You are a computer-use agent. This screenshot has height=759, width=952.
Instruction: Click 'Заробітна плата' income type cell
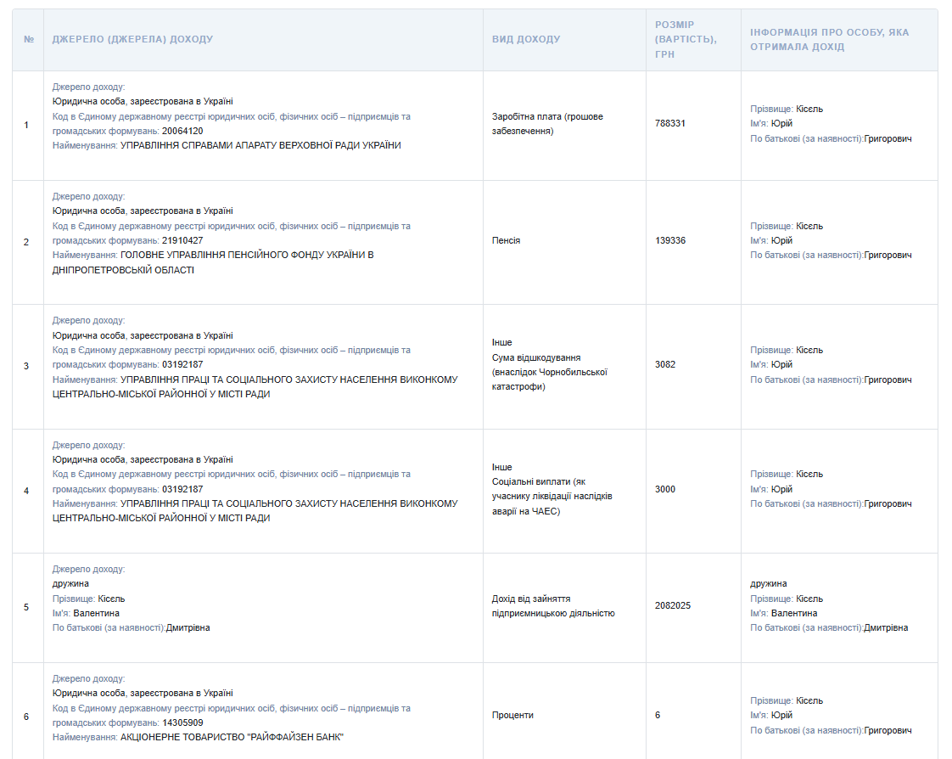point(547,124)
